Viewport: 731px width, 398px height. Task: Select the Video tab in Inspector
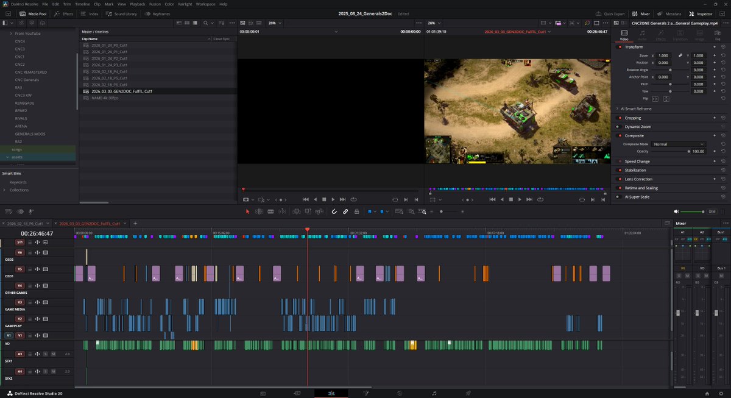click(x=624, y=35)
